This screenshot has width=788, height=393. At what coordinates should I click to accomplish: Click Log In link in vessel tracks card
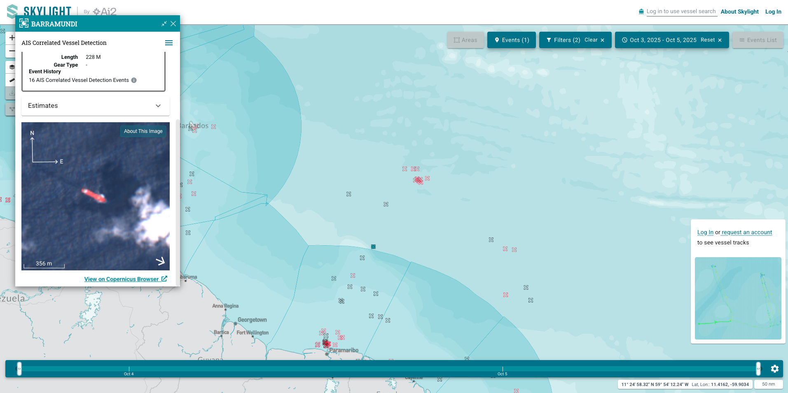point(705,232)
